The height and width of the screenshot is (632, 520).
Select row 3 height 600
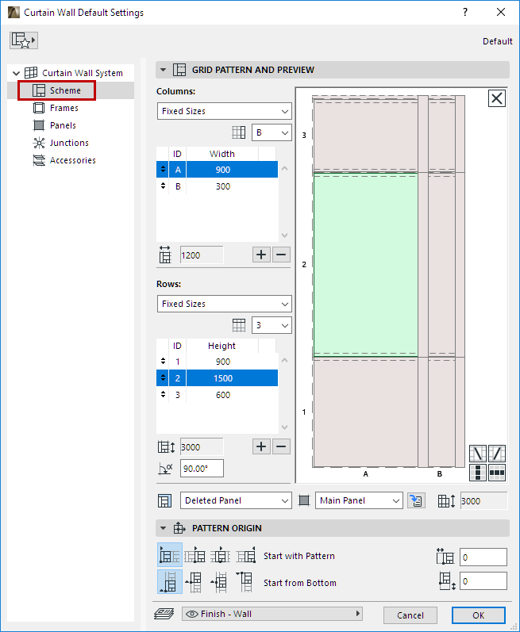point(217,395)
